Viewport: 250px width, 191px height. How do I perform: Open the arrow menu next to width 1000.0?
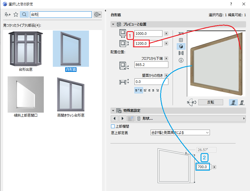click(166, 34)
